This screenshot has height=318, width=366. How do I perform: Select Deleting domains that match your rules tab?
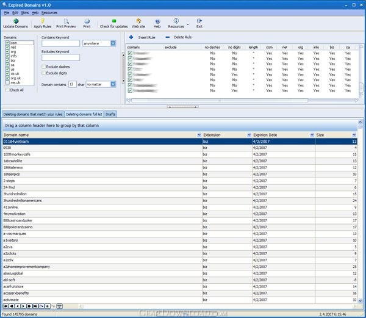33,114
